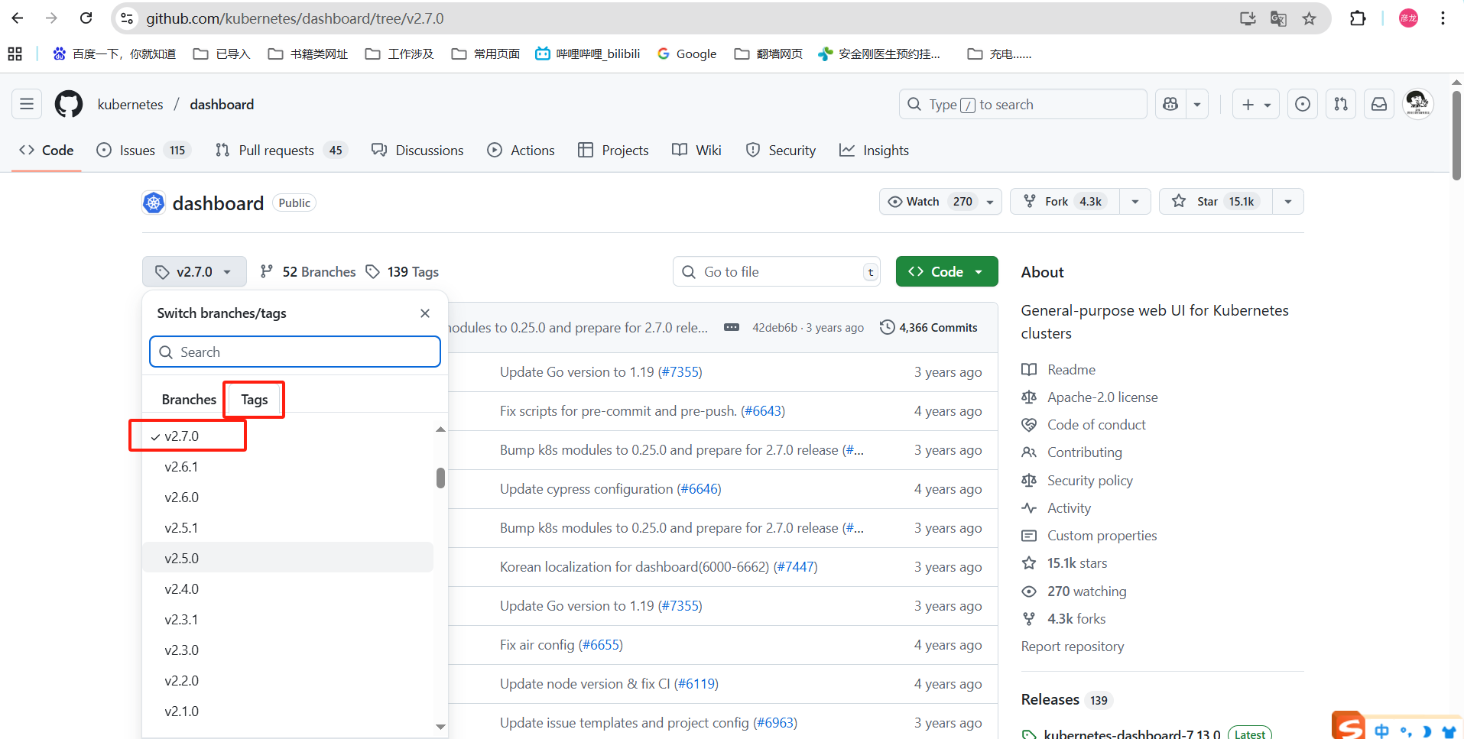1464x739 pixels.
Task: Open the Pull requests tab
Action: [281, 151]
